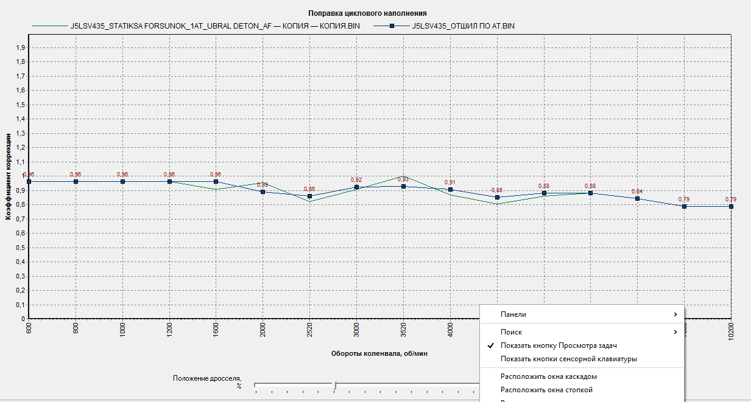Select the 0,89 data point at 2000 rpm
The height and width of the screenshot is (402, 751).
coord(263,192)
